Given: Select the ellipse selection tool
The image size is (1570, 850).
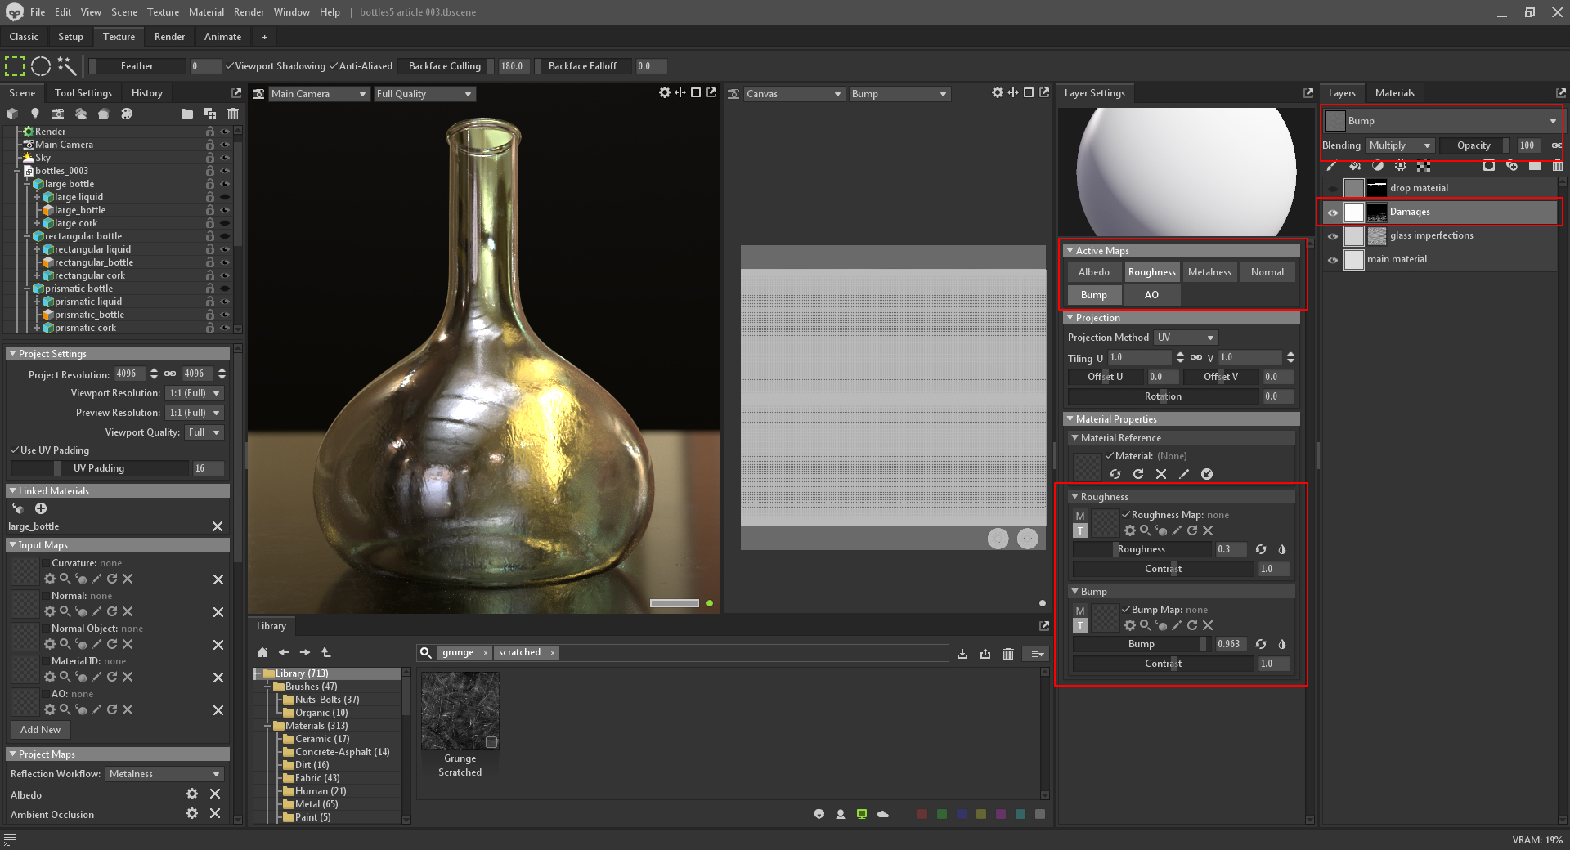Looking at the screenshot, I should pos(41,66).
